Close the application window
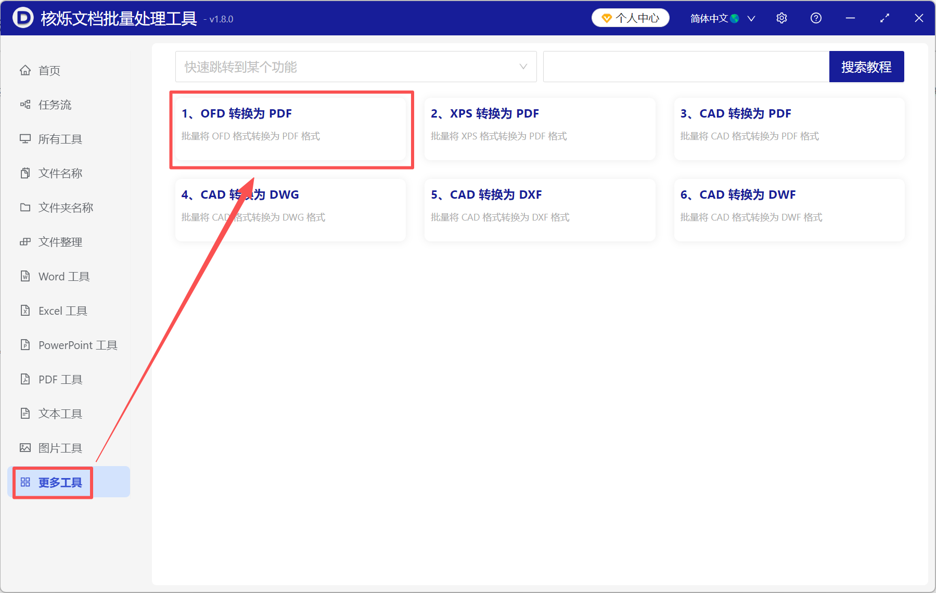 pyautogui.click(x=919, y=18)
